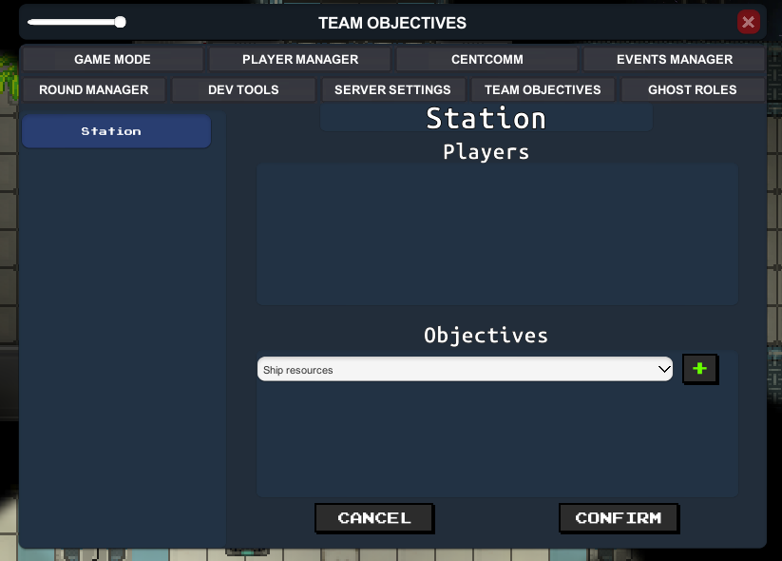Add objective with the green plus icon
The width and height of the screenshot is (782, 561).
pos(699,369)
